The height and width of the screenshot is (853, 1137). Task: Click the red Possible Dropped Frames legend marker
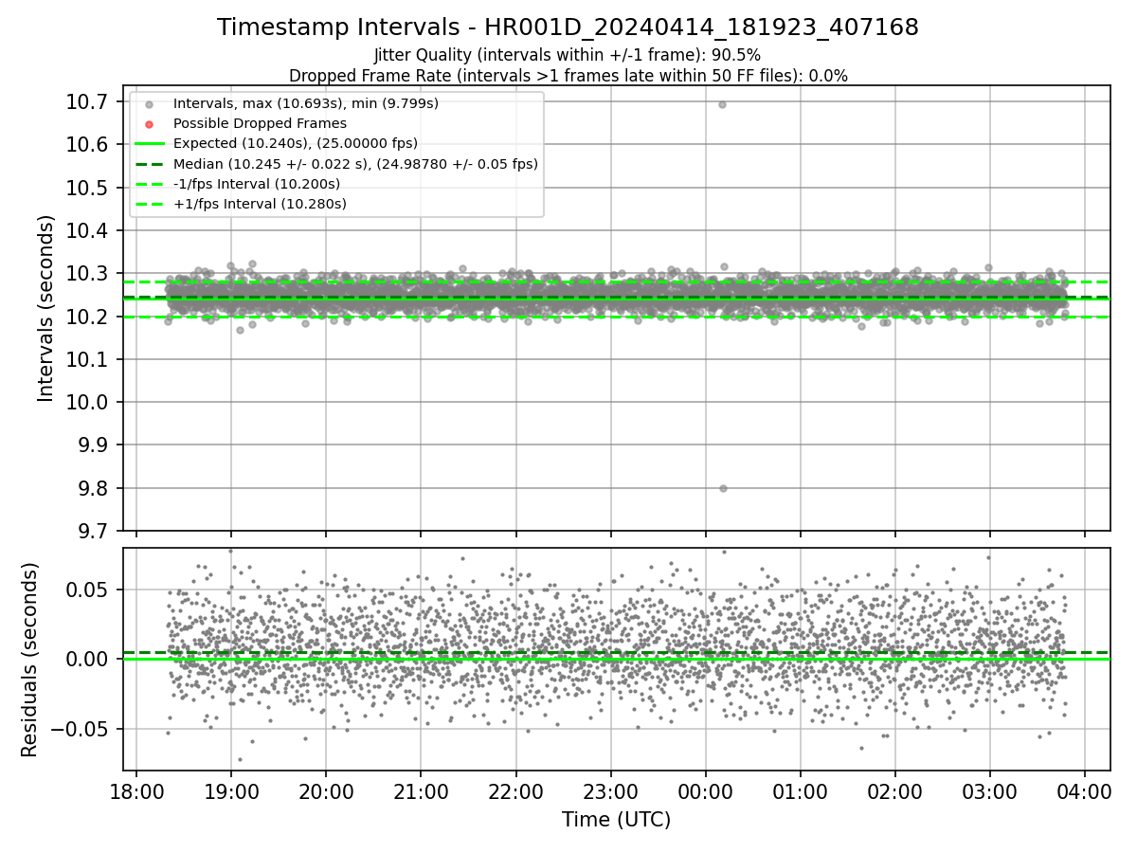tap(150, 123)
